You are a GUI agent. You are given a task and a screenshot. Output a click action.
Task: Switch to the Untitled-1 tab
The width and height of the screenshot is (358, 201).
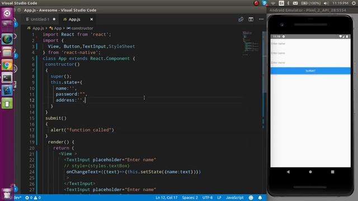click(40, 20)
